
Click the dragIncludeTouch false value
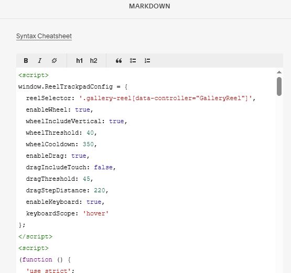(103, 167)
